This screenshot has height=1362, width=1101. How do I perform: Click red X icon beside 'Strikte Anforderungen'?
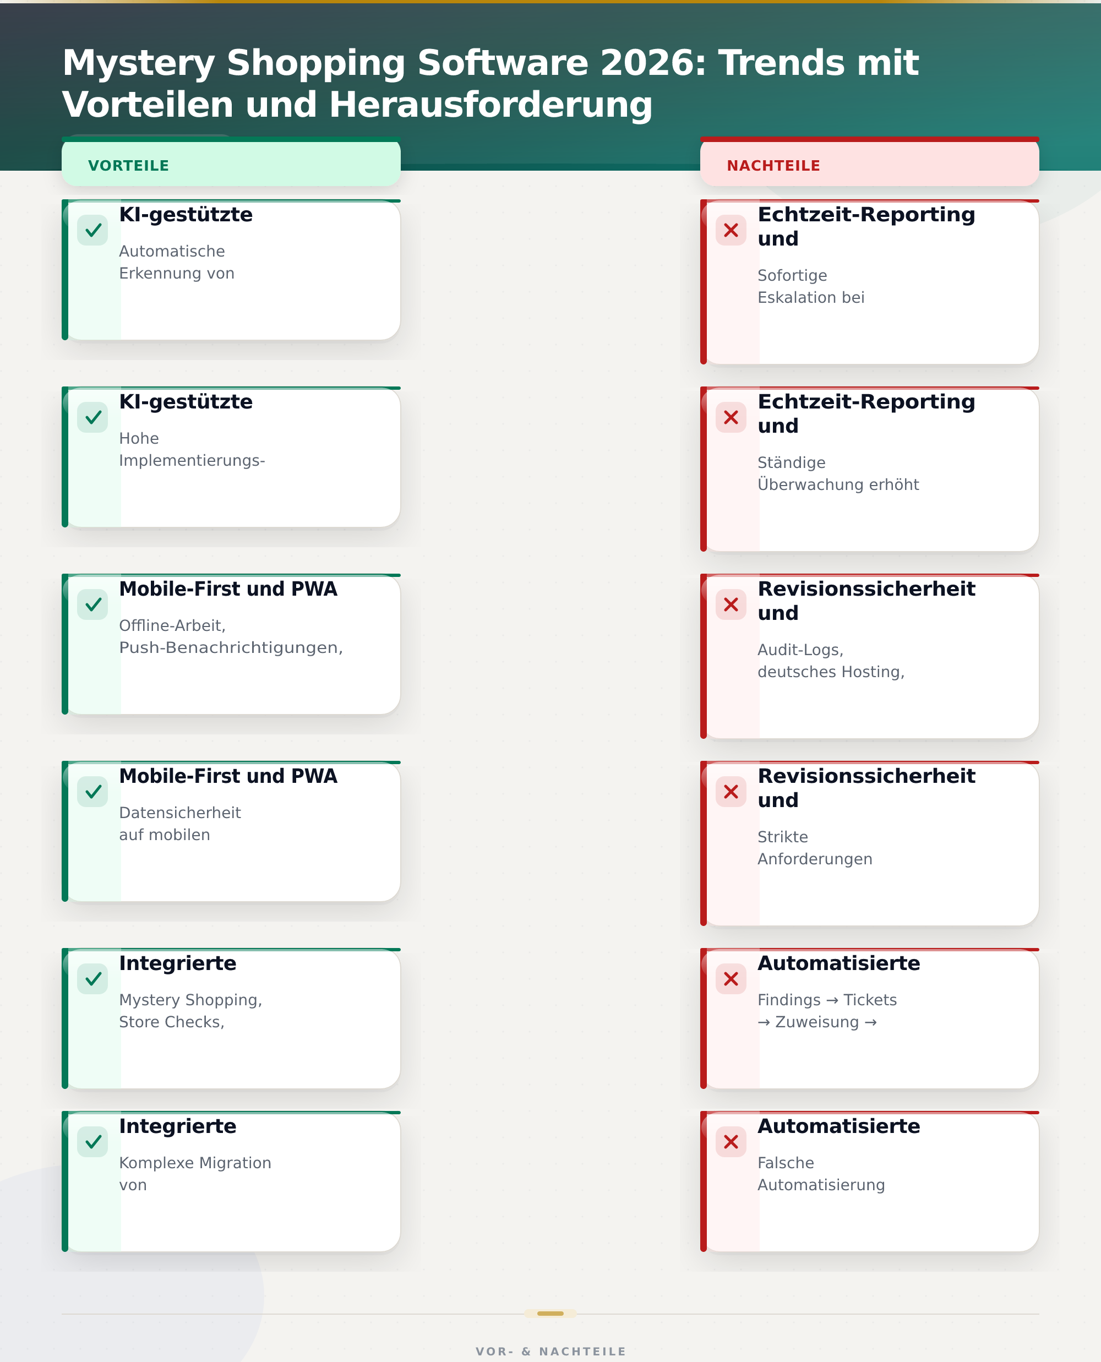coord(731,791)
